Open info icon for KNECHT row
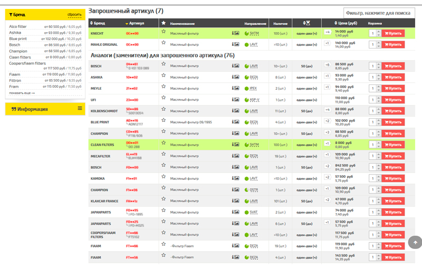This screenshot has height=269, width=422. [233, 33]
